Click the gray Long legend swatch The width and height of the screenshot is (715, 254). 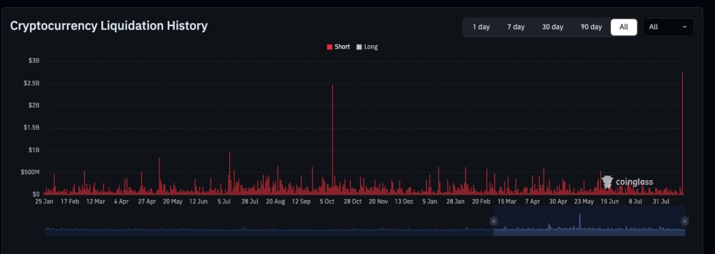359,47
